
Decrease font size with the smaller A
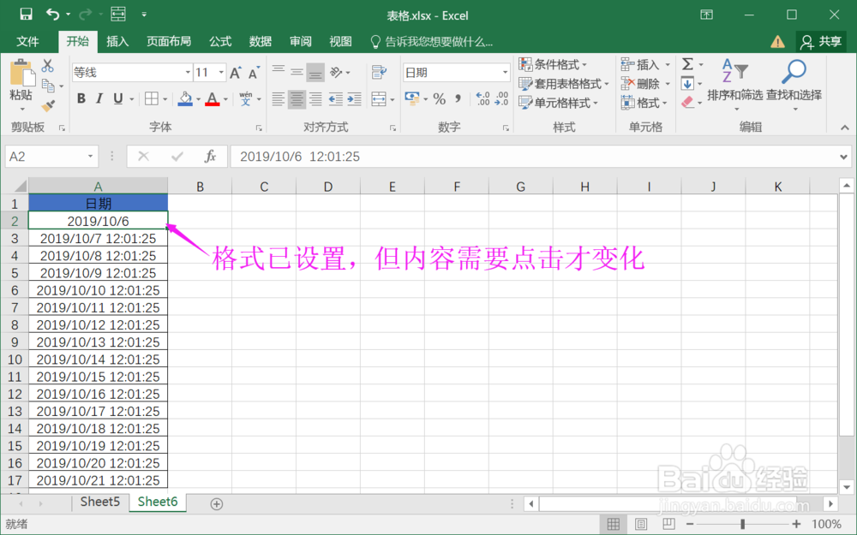254,73
